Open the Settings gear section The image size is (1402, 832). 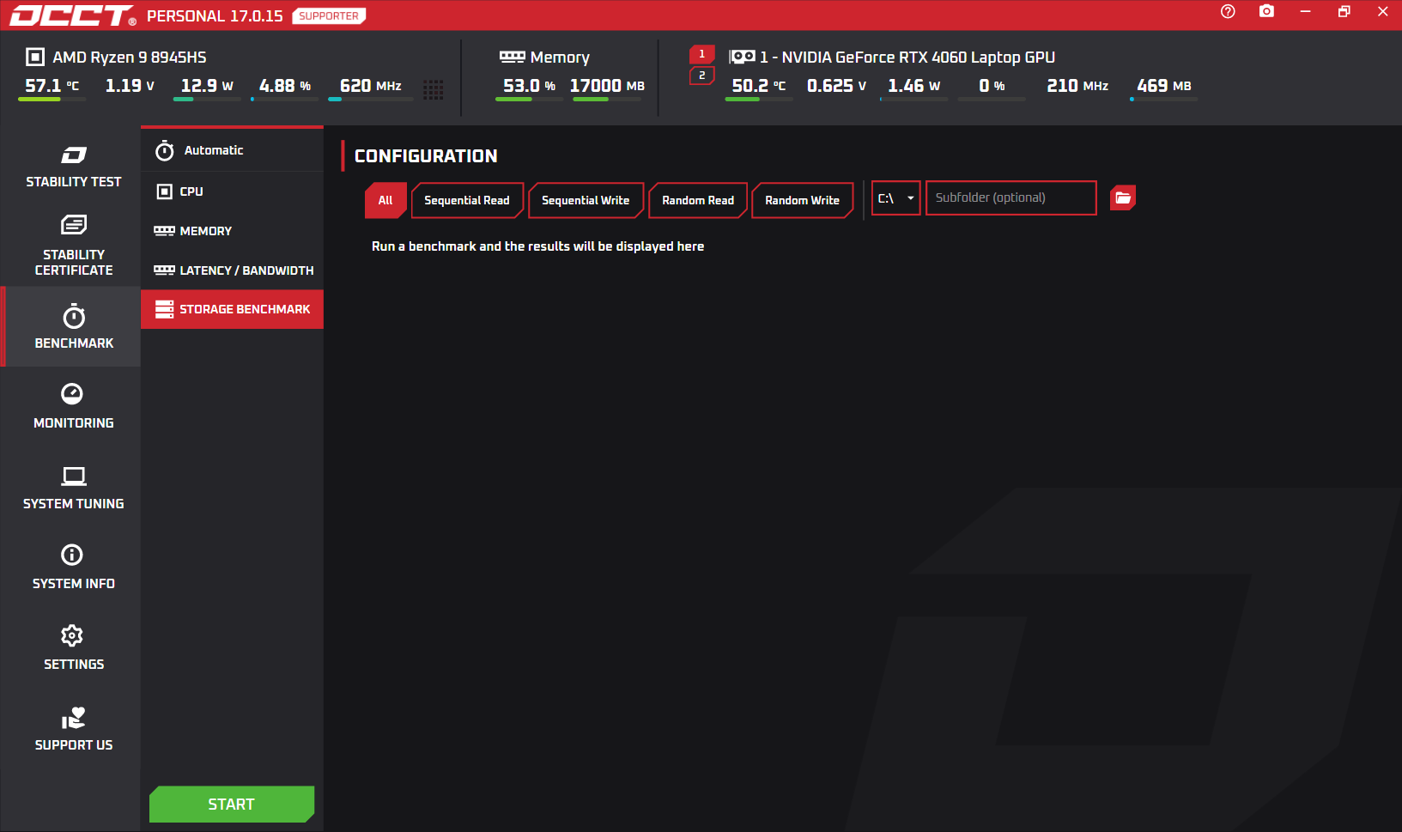pos(73,648)
